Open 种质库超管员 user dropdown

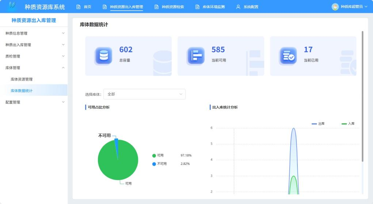tap(353, 7)
